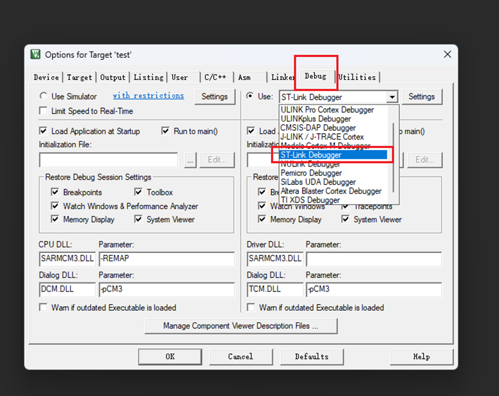Viewport: 499px width, 396px height.
Task: Click the Keil uVision icon in the title bar
Action: click(35, 54)
